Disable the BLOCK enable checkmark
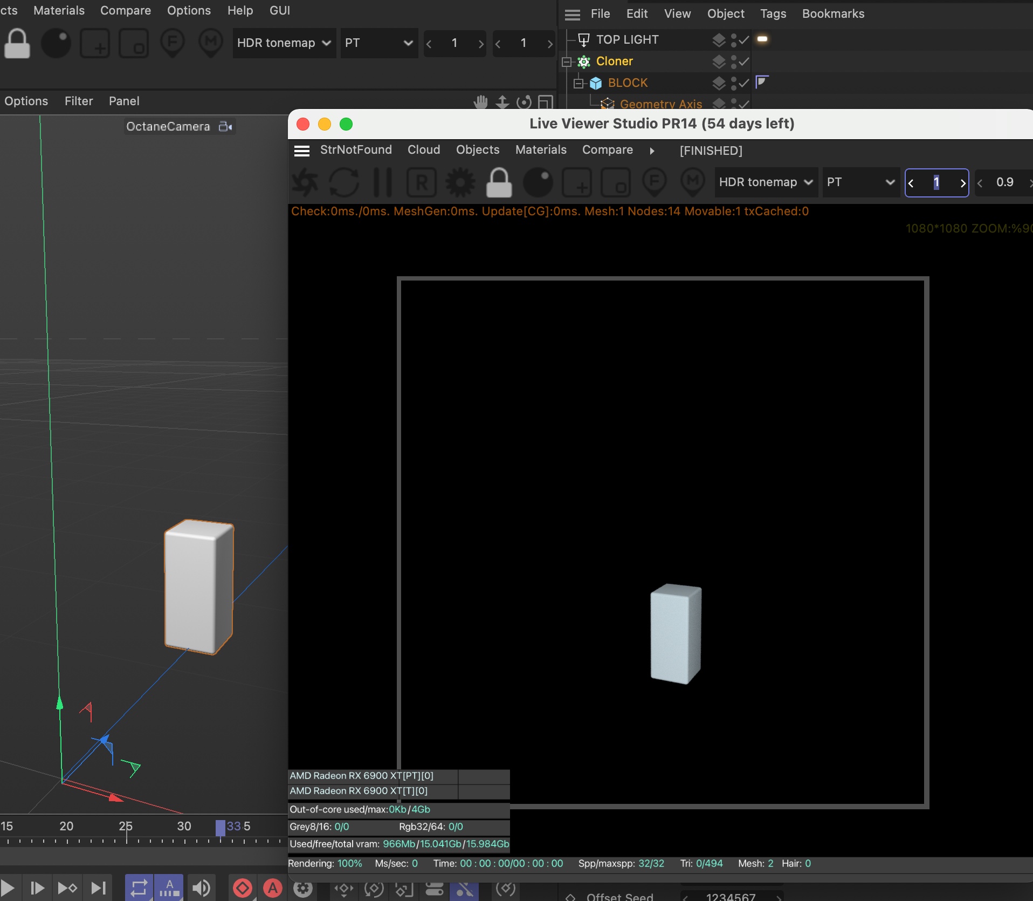 744,83
